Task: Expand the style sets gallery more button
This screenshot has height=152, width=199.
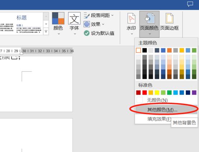Action: pos(46,31)
